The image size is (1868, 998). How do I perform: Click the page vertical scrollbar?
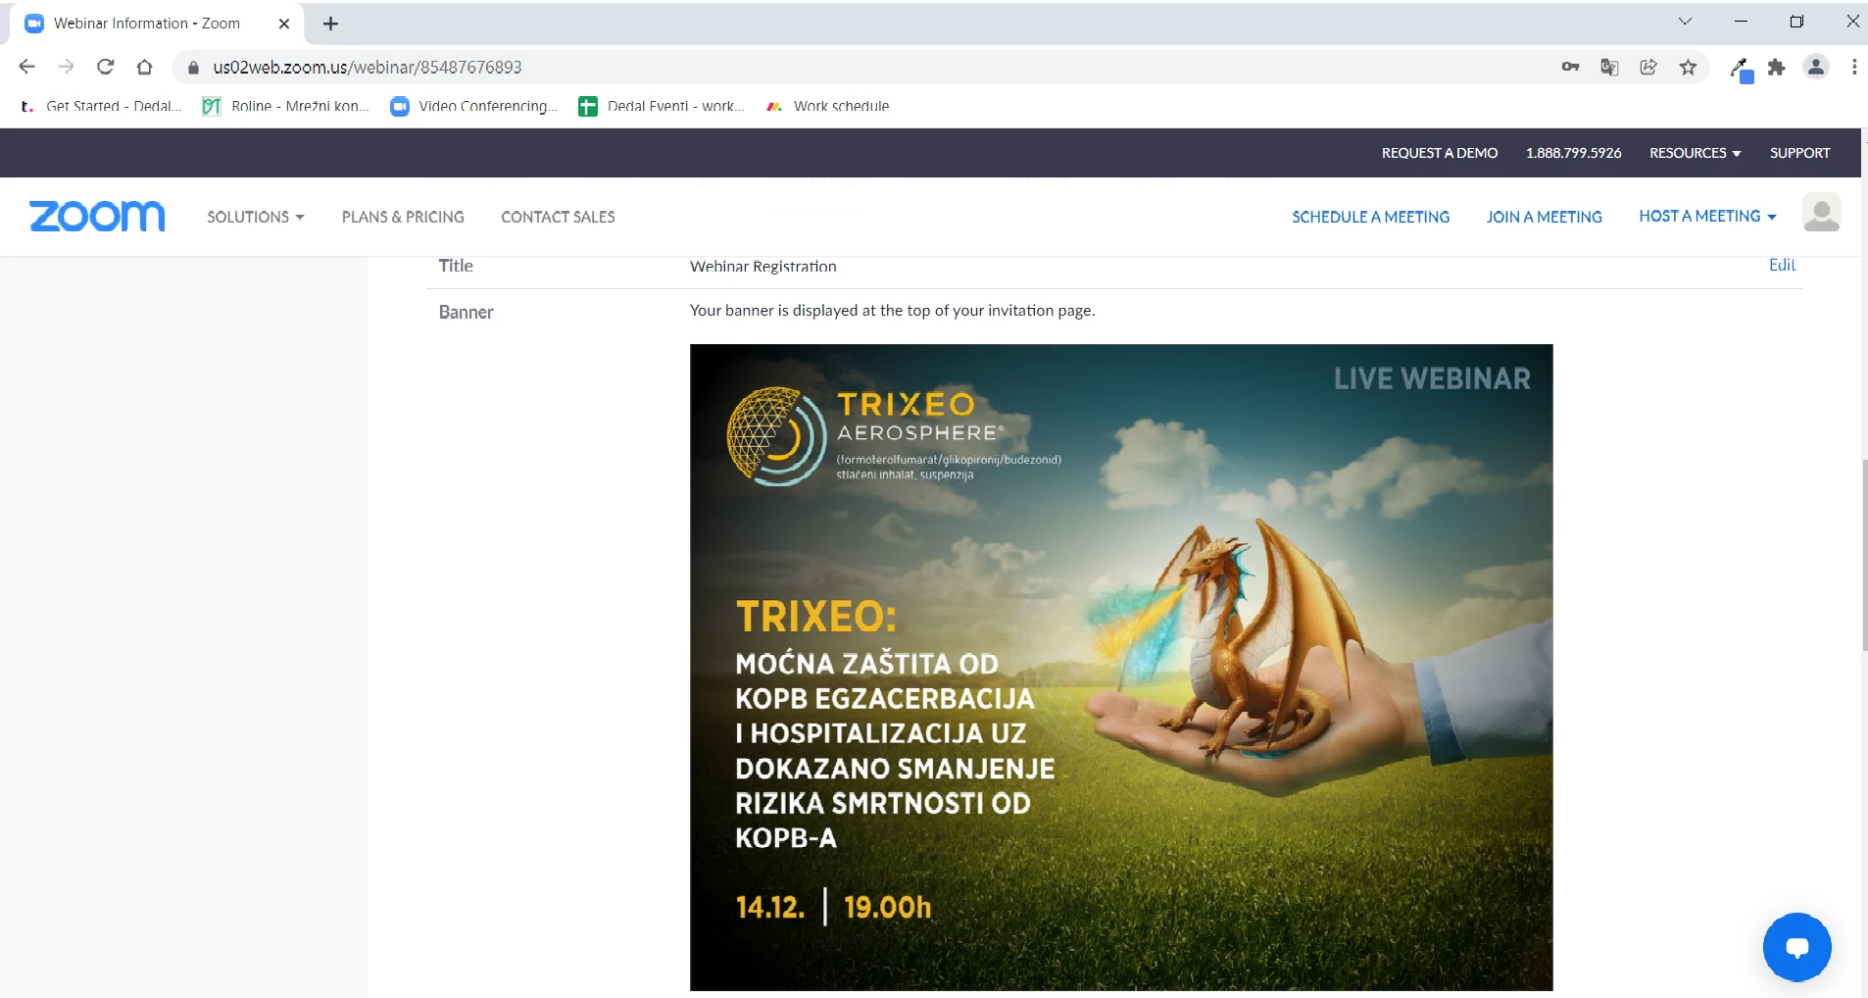[x=1863, y=554]
